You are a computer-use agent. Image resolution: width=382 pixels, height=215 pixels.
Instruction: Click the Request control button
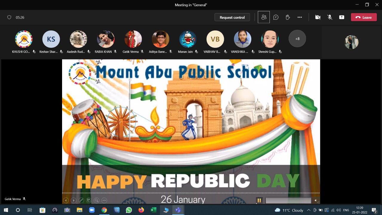(x=232, y=17)
